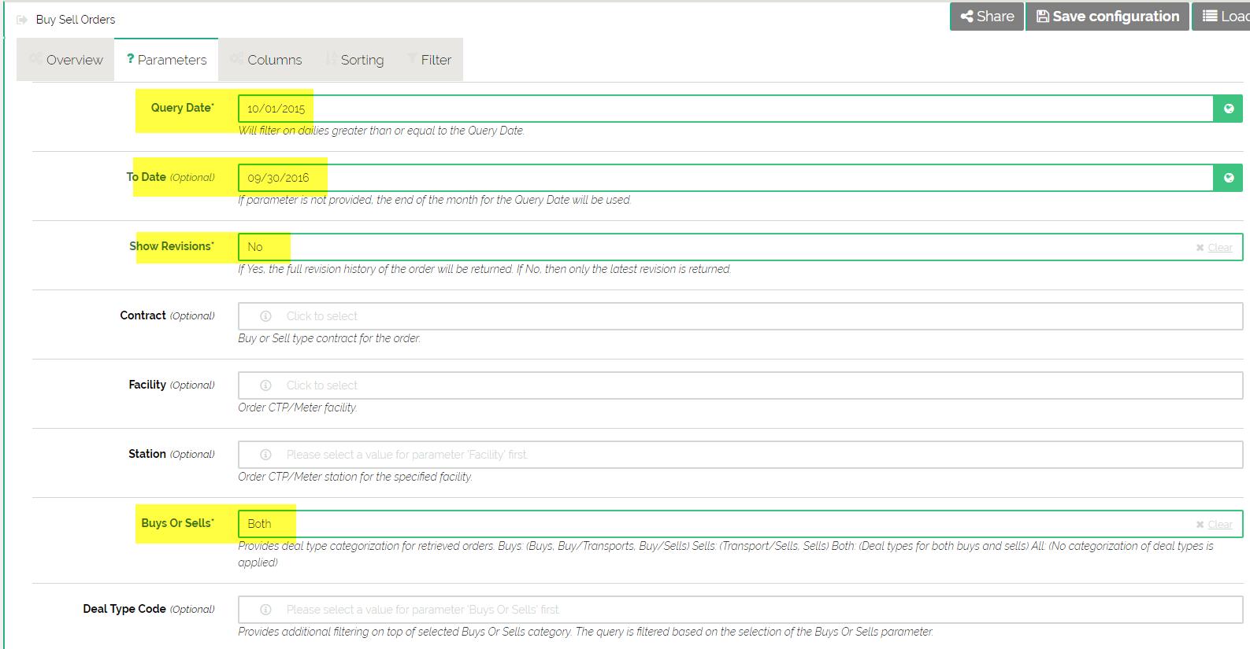This screenshot has width=1250, height=649.
Task: Open the Show Revisions dropdown
Action: 709,247
